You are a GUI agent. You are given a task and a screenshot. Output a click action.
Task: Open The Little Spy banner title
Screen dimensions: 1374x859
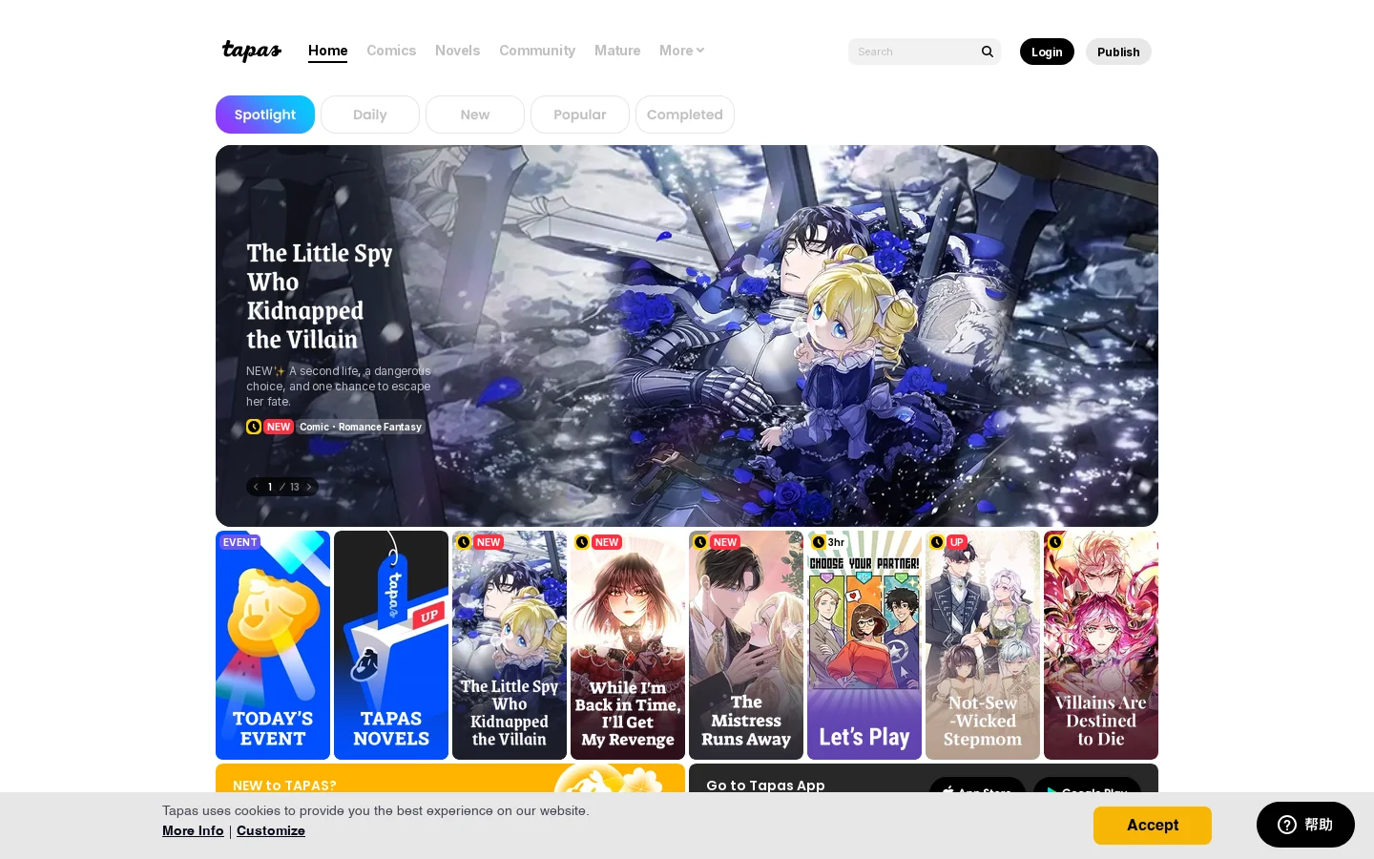point(320,296)
